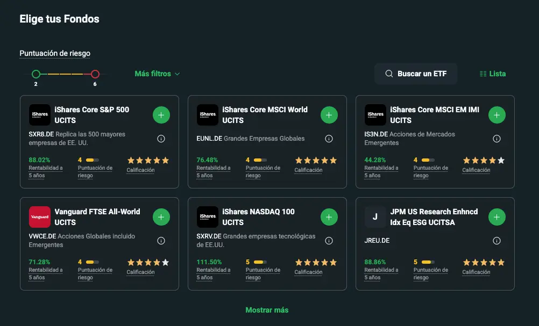Click the 88.02% five-year return value

pyautogui.click(x=39, y=160)
